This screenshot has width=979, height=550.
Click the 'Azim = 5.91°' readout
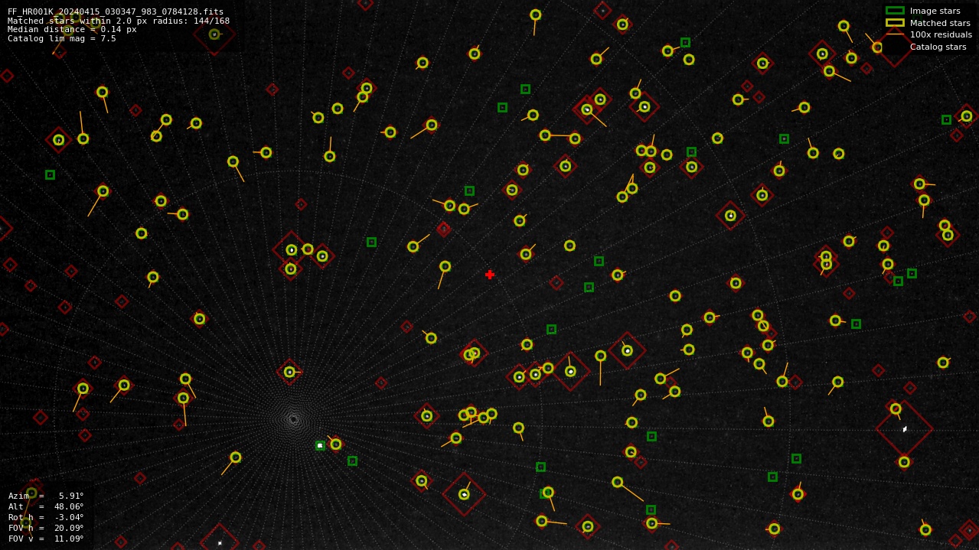tap(46, 496)
